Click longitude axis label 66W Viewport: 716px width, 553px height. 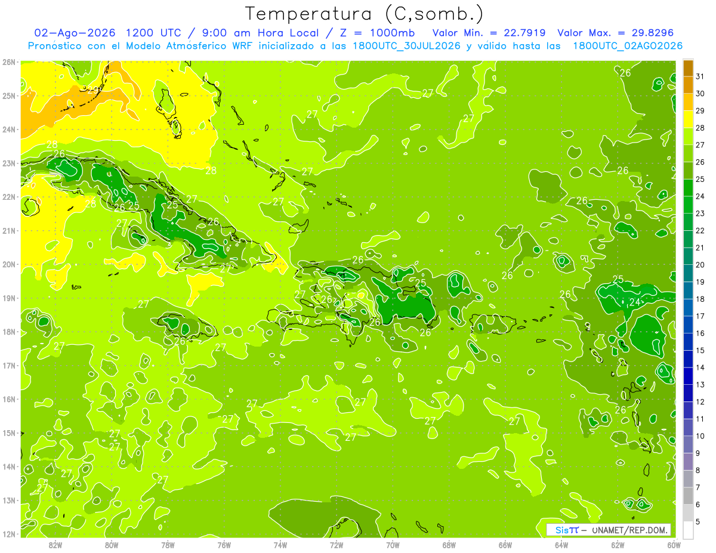(x=505, y=545)
